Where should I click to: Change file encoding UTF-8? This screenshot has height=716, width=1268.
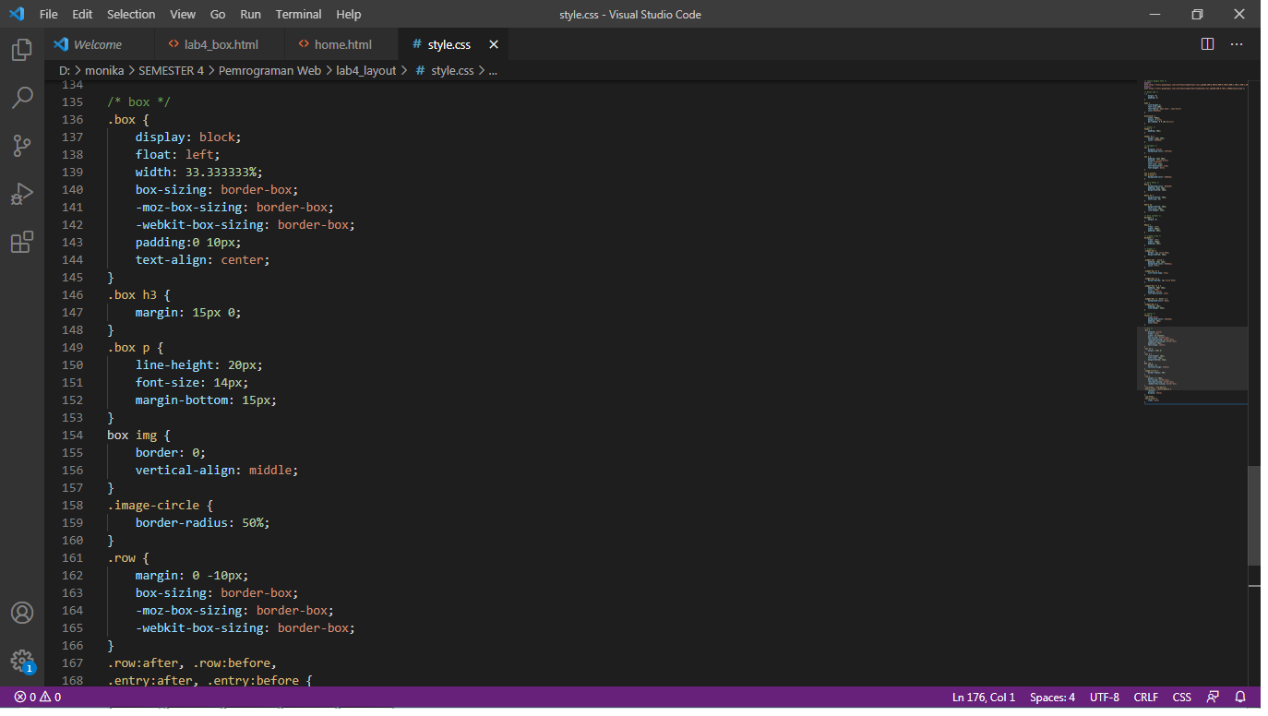coord(1105,698)
